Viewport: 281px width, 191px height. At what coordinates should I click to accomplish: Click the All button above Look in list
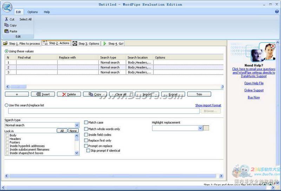point(62,131)
